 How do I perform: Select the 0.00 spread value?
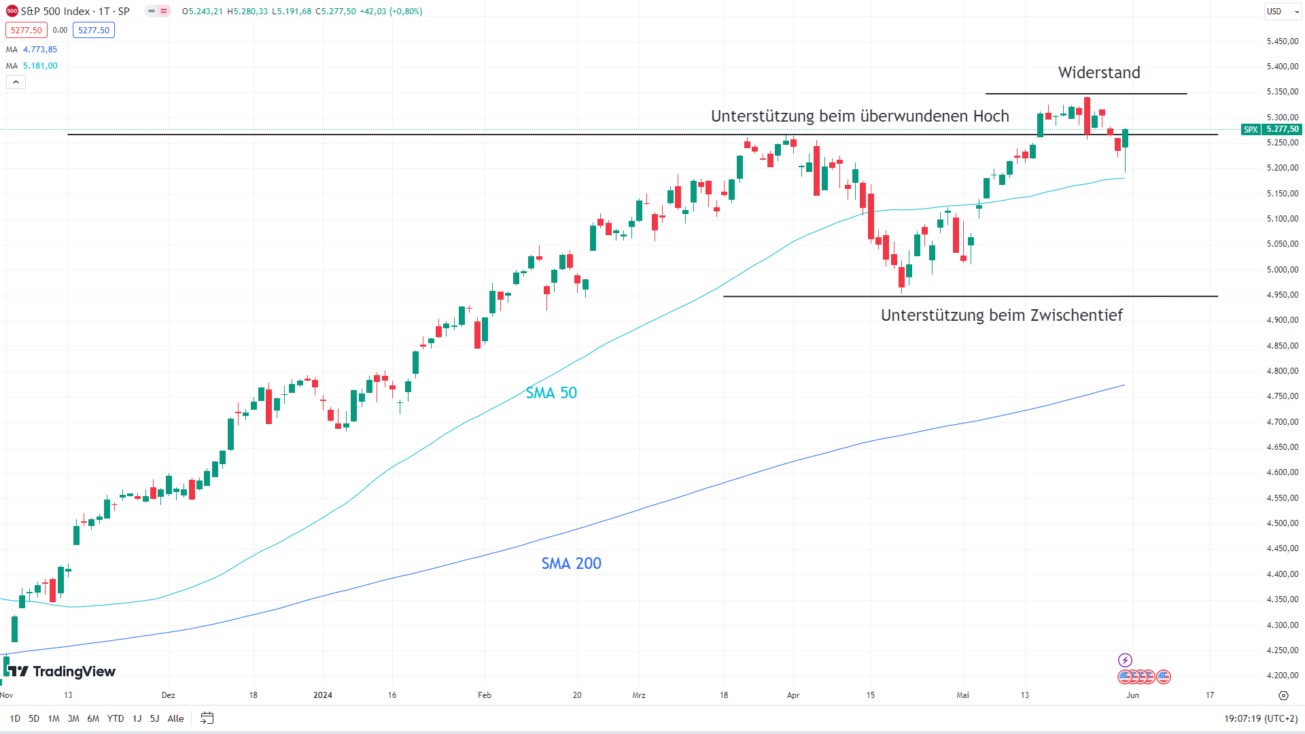pyautogui.click(x=60, y=30)
